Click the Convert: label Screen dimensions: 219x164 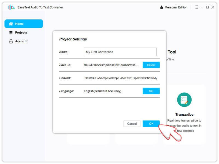[x=65, y=78]
